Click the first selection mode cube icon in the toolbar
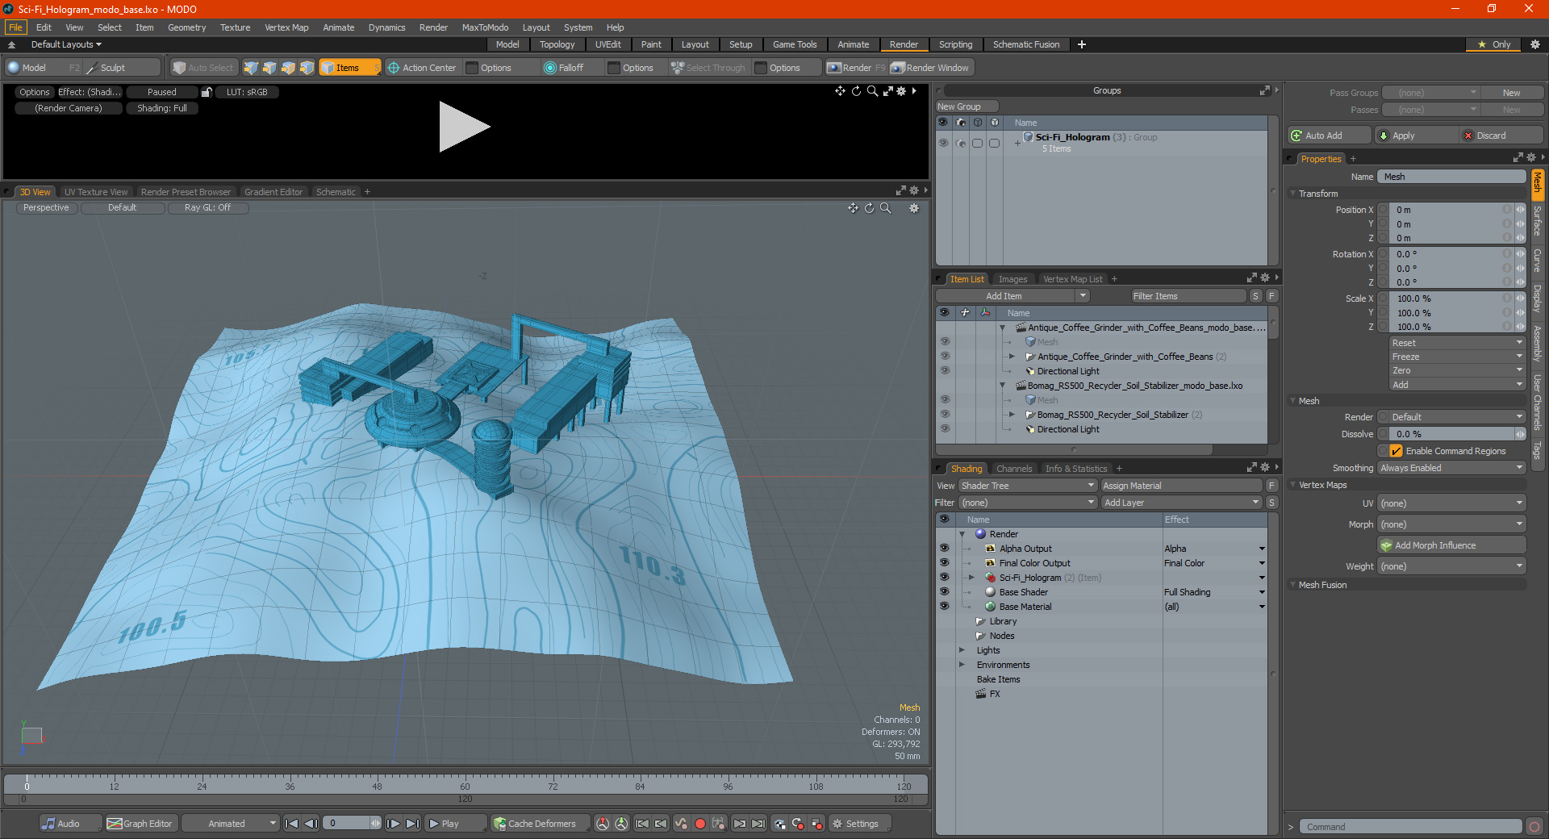Image resolution: width=1549 pixels, height=839 pixels. (x=251, y=68)
